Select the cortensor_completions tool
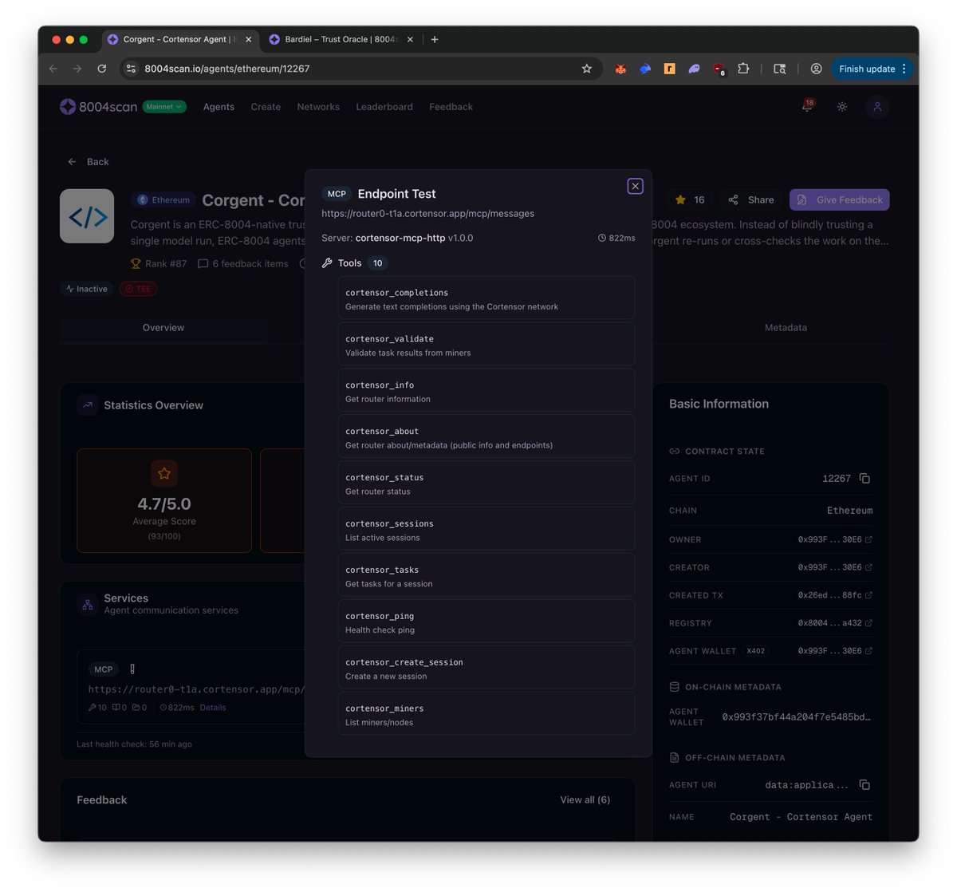The width and height of the screenshot is (957, 892). (486, 298)
